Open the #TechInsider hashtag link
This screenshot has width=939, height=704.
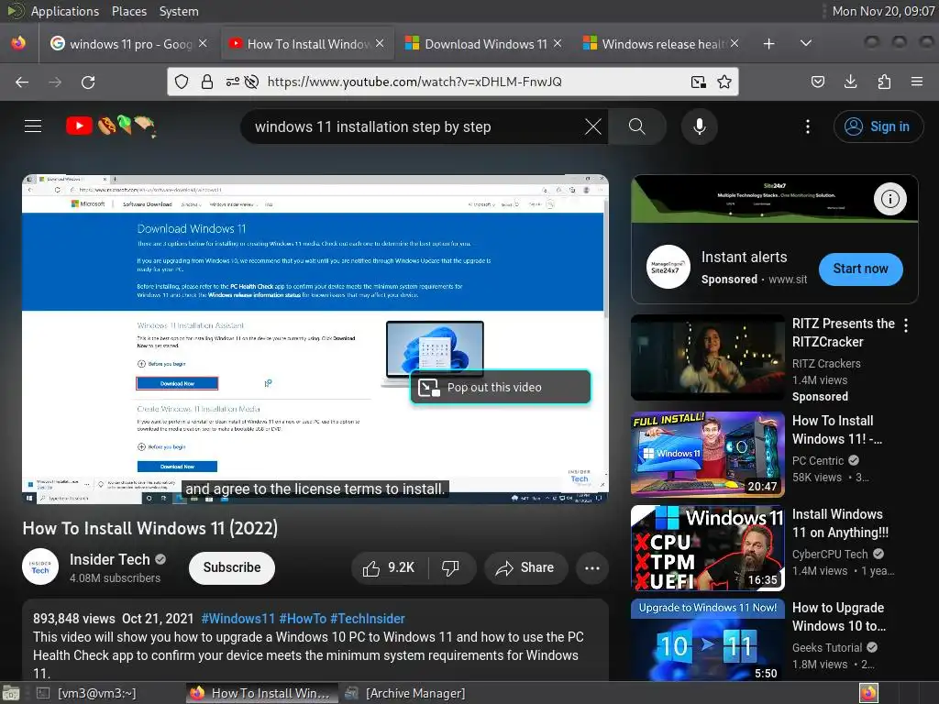click(x=368, y=619)
